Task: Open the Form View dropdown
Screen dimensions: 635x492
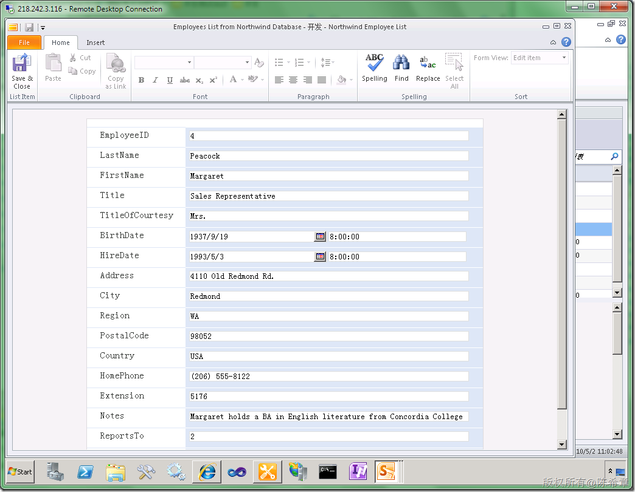Action: (564, 58)
